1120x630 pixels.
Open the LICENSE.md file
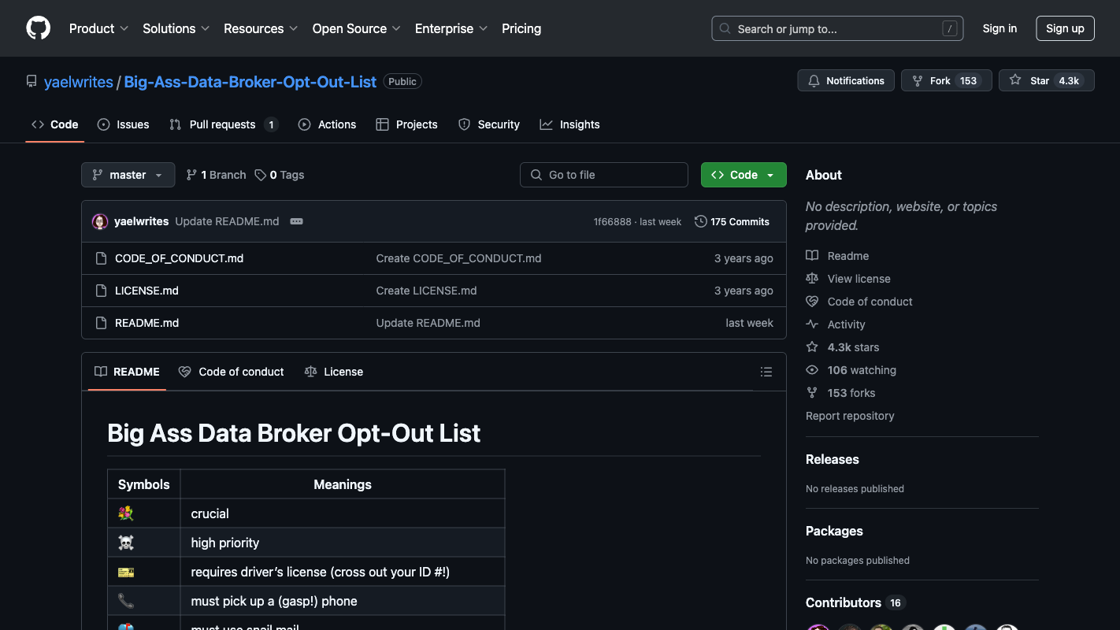pos(146,291)
